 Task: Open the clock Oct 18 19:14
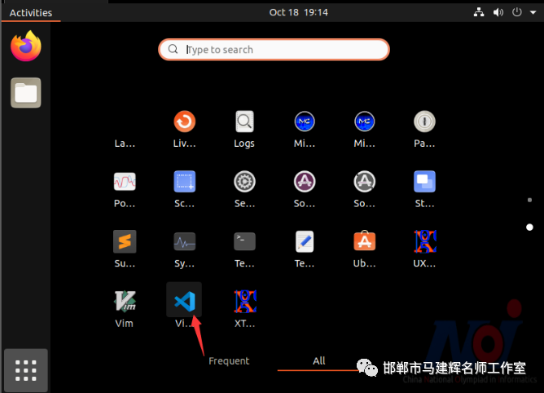[298, 12]
